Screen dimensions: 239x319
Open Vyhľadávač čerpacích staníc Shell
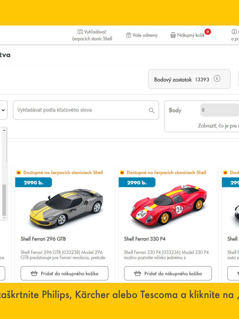(x=92, y=35)
